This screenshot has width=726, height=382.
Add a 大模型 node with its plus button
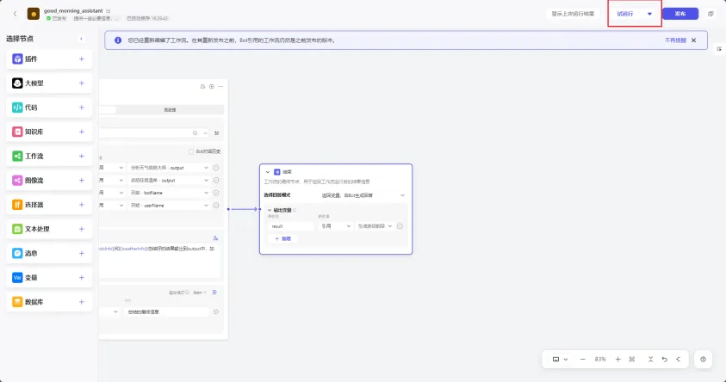[x=82, y=83]
